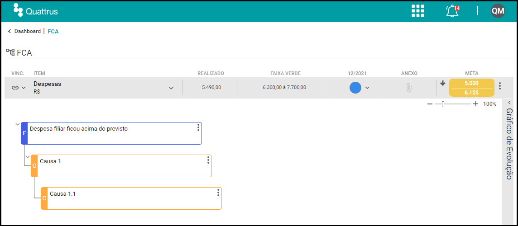The height and width of the screenshot is (226, 518).
Task: Open three-dot menu beside the Meta value
Action: (x=500, y=86)
